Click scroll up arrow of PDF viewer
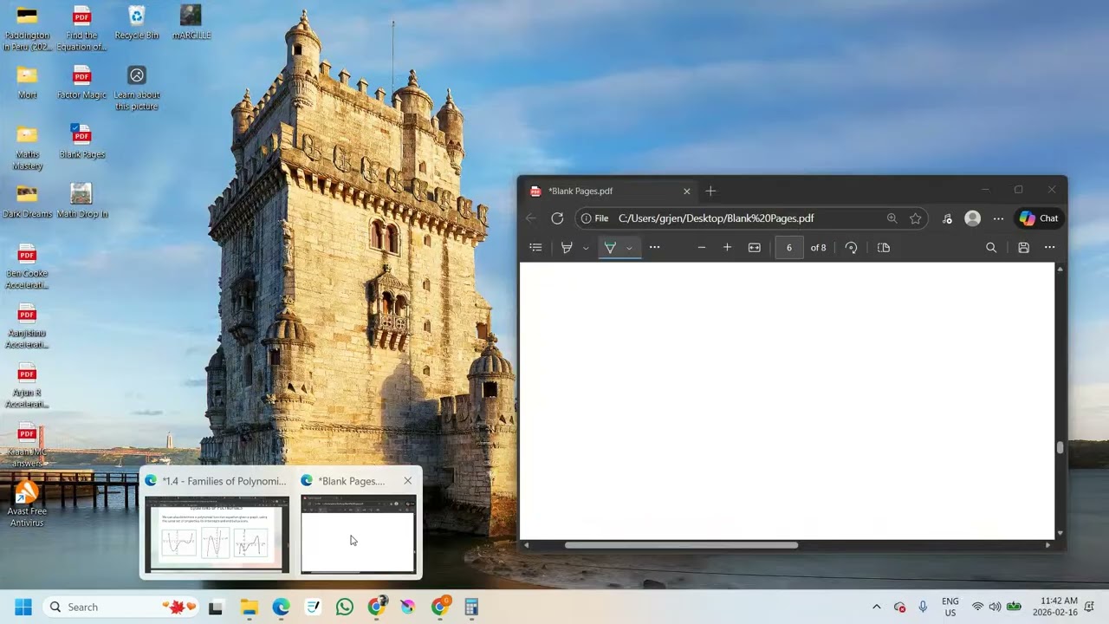Viewport: 1109px width, 624px height. 1060,269
